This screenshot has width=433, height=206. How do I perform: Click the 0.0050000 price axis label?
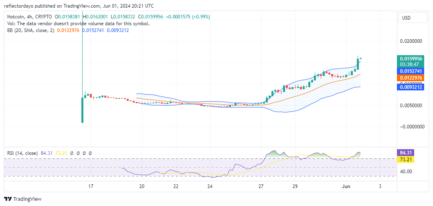tap(411, 105)
